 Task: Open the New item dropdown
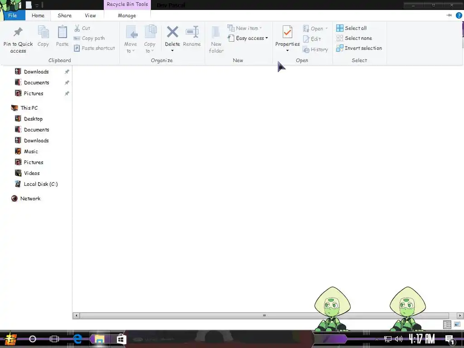tap(245, 28)
